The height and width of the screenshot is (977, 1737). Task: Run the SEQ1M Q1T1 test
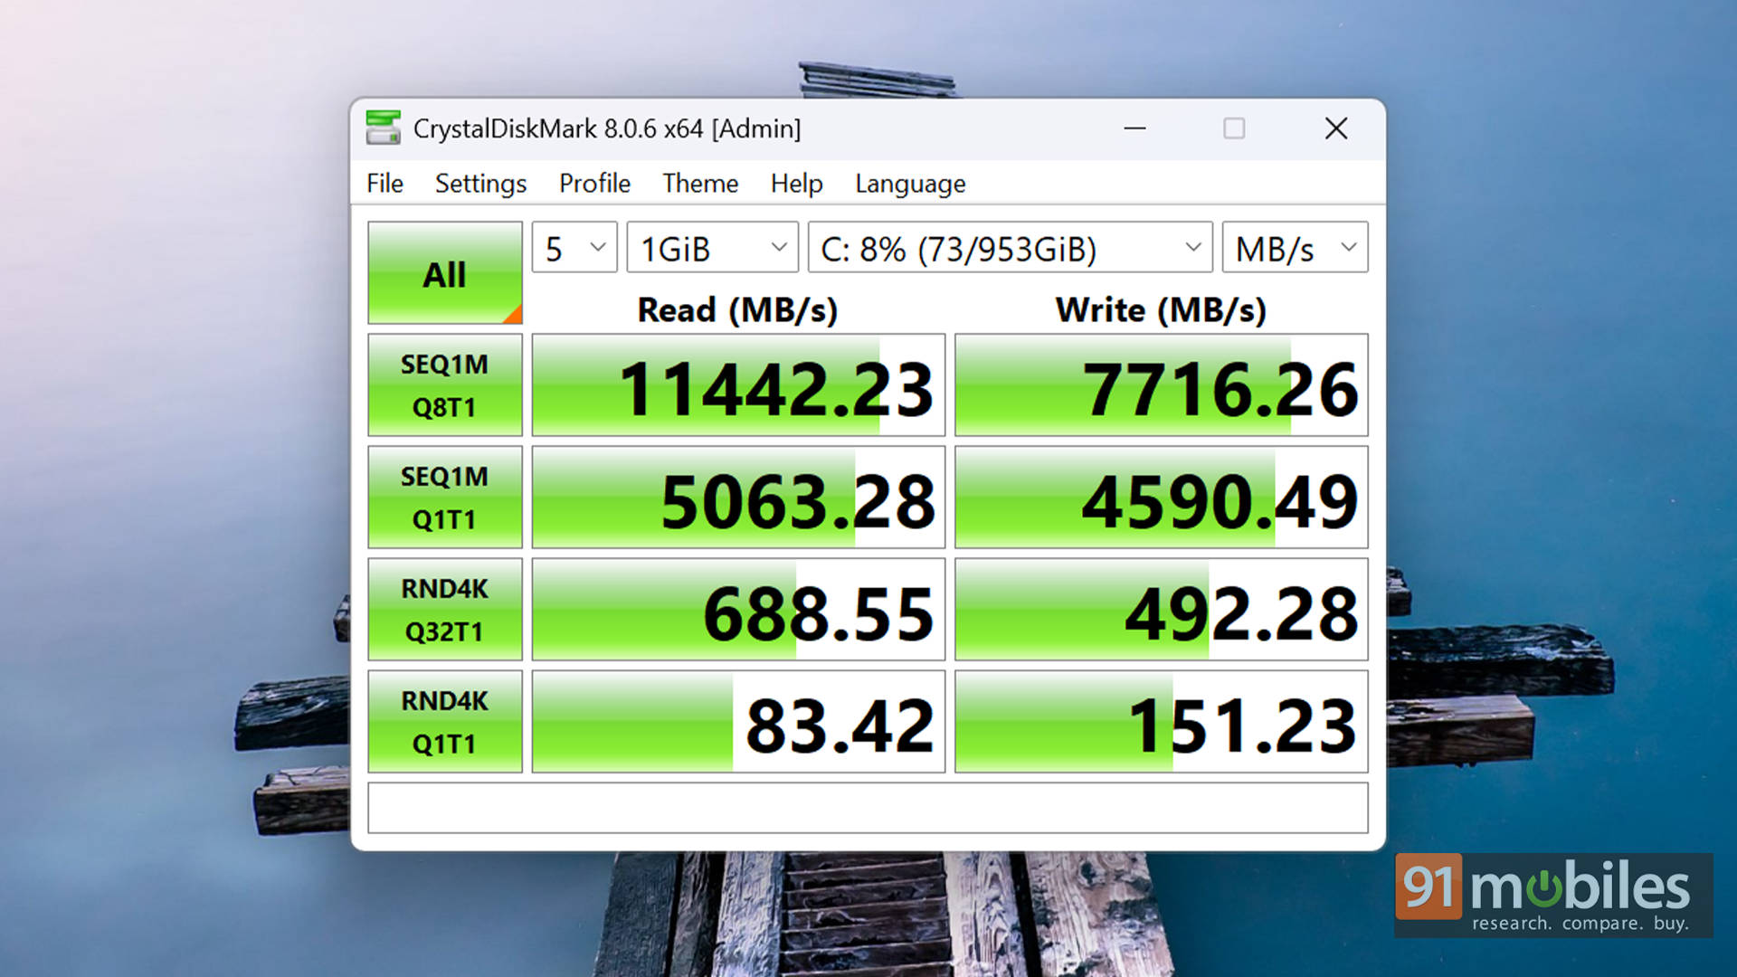[445, 498]
